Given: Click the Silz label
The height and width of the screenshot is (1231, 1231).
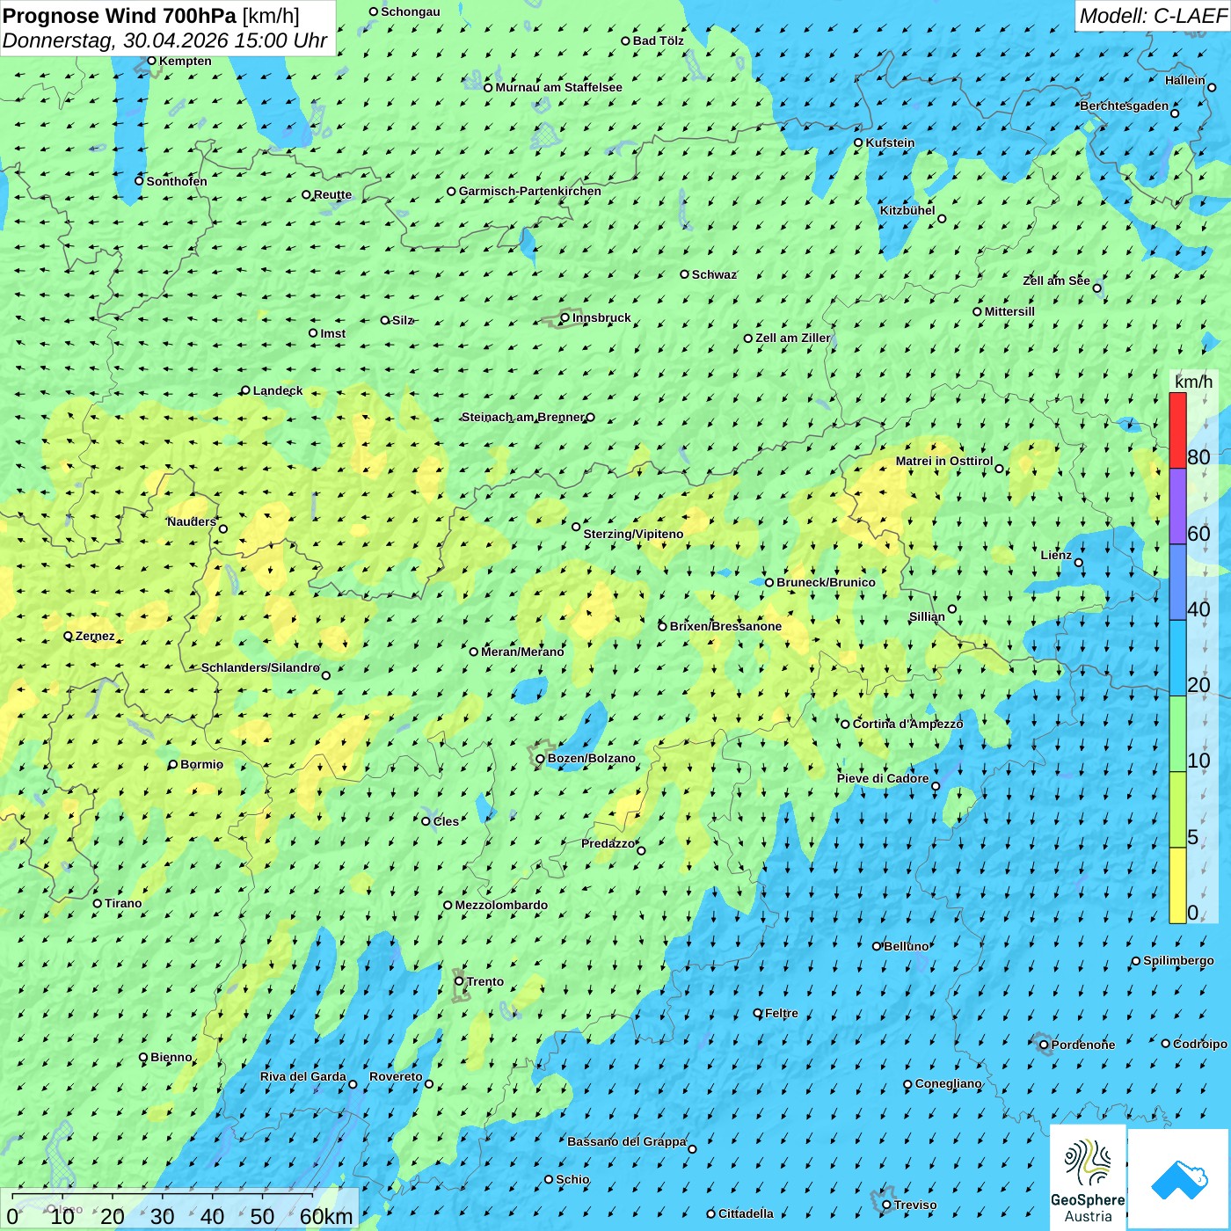Looking at the screenshot, I should 403,320.
